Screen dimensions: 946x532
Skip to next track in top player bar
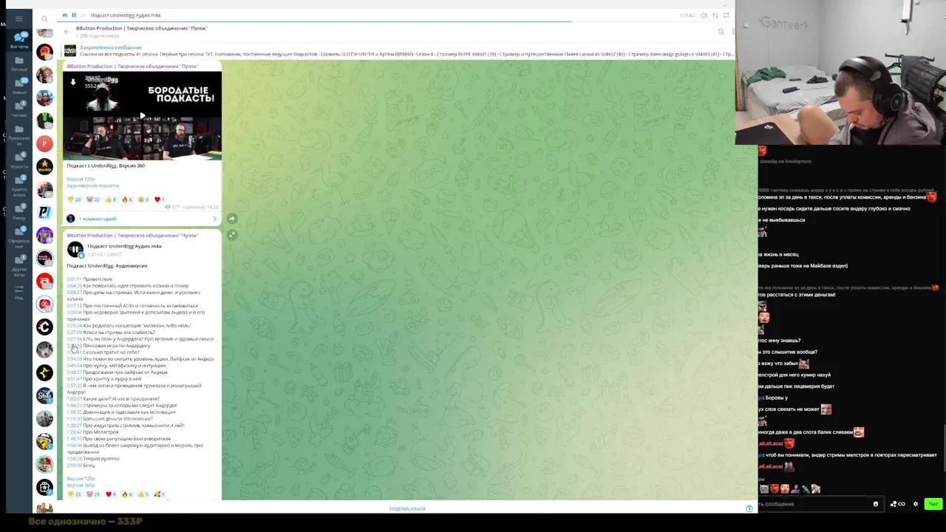coord(82,15)
